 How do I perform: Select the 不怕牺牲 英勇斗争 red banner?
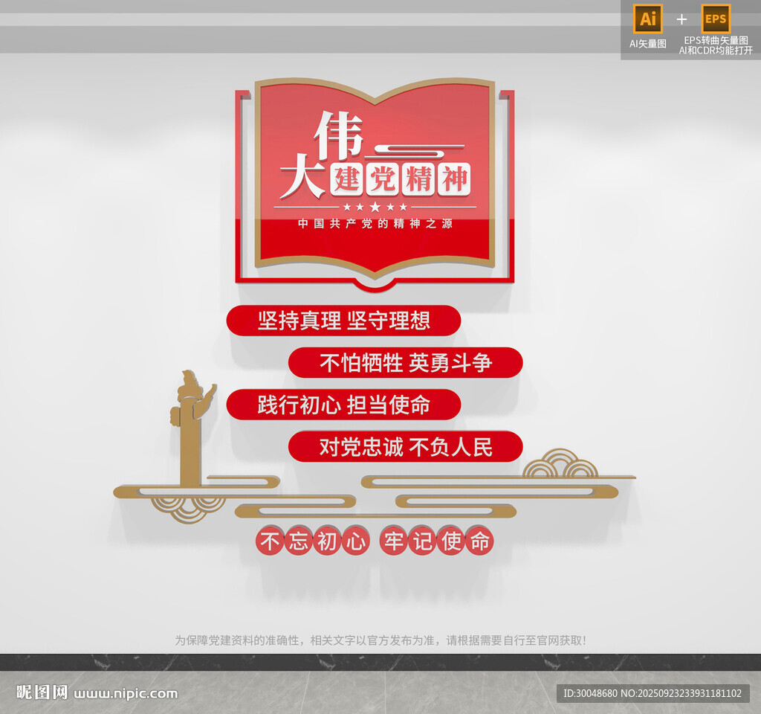point(405,363)
